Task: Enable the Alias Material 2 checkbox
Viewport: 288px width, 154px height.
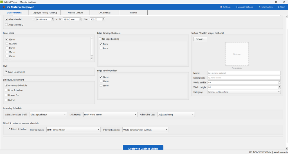Action: [x=6, y=24]
